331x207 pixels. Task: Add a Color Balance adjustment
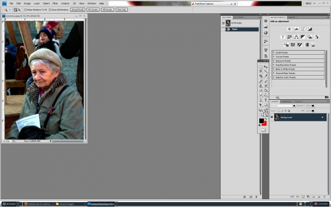tap(296, 37)
